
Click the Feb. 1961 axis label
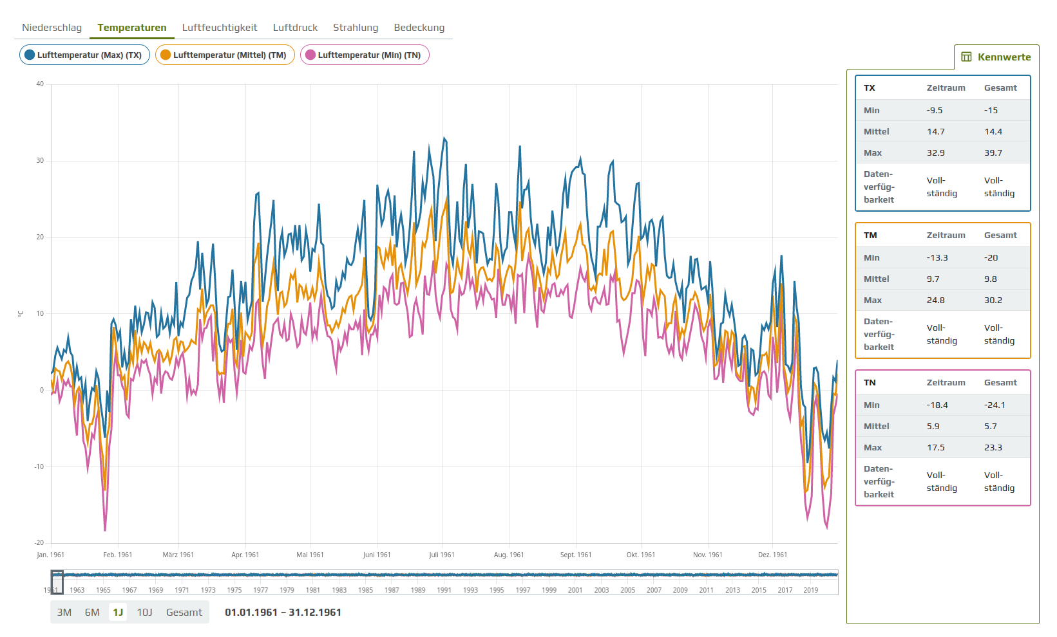(118, 555)
